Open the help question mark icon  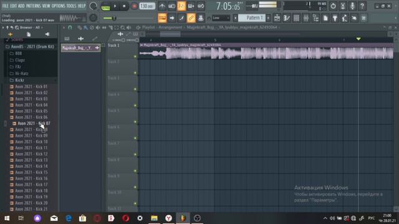[x=362, y=6]
